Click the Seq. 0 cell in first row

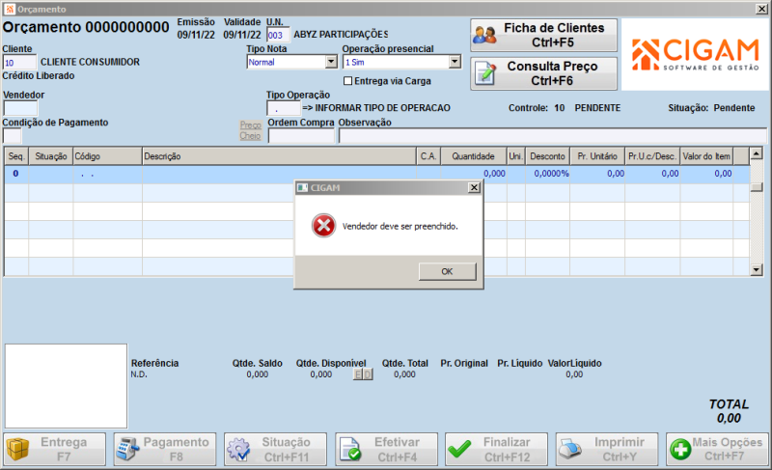tap(16, 174)
